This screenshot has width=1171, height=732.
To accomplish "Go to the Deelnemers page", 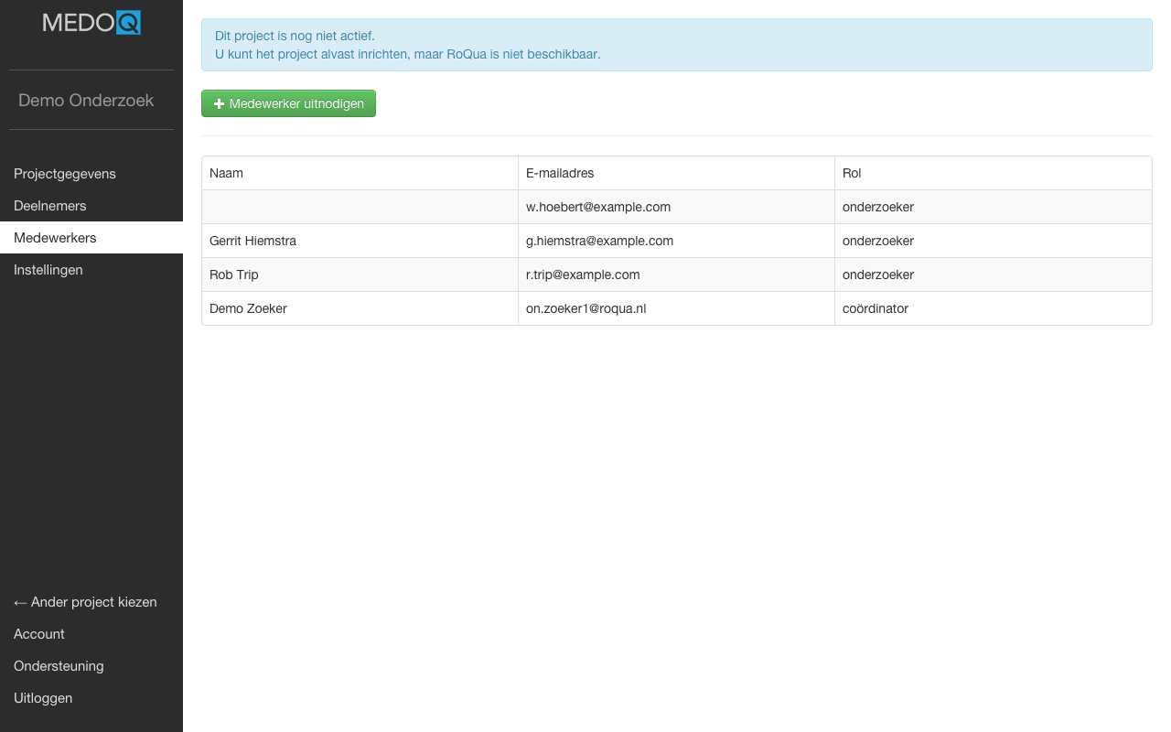I will pos(50,206).
